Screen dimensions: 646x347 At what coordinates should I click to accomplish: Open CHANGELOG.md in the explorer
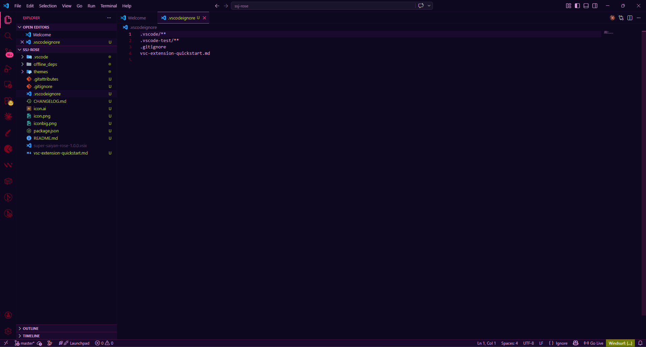[x=66, y=101]
